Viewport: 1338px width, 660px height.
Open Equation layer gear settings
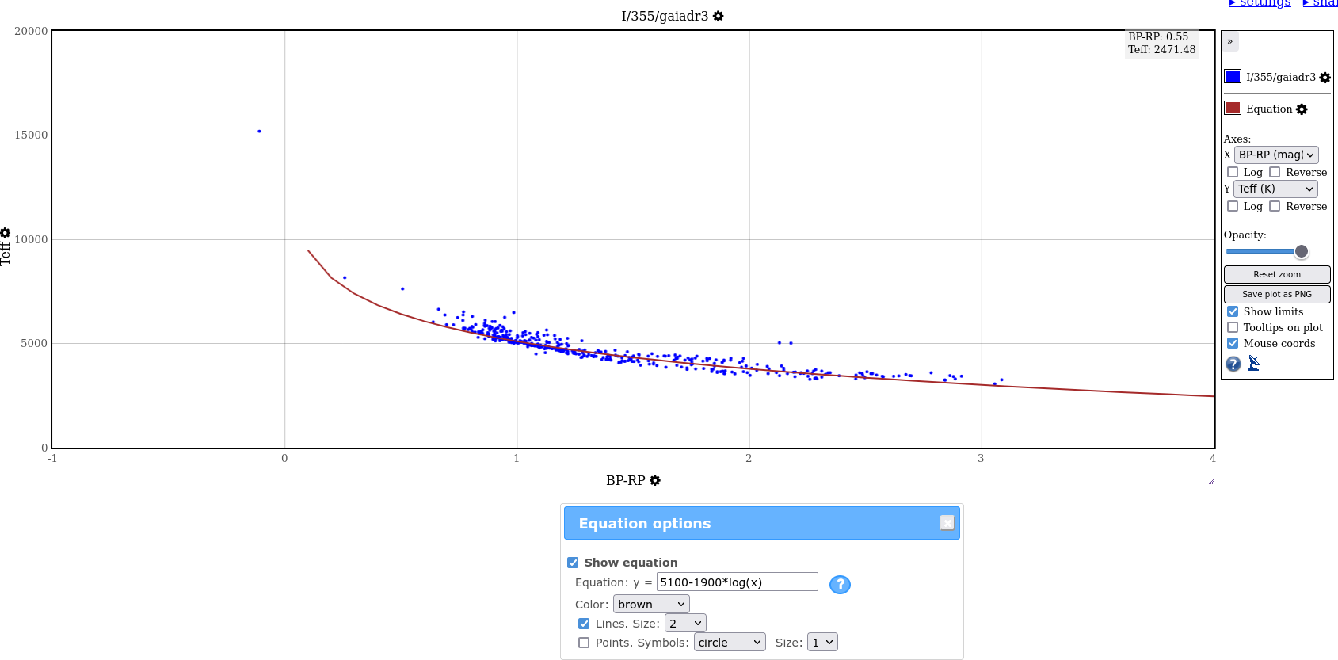click(1302, 109)
